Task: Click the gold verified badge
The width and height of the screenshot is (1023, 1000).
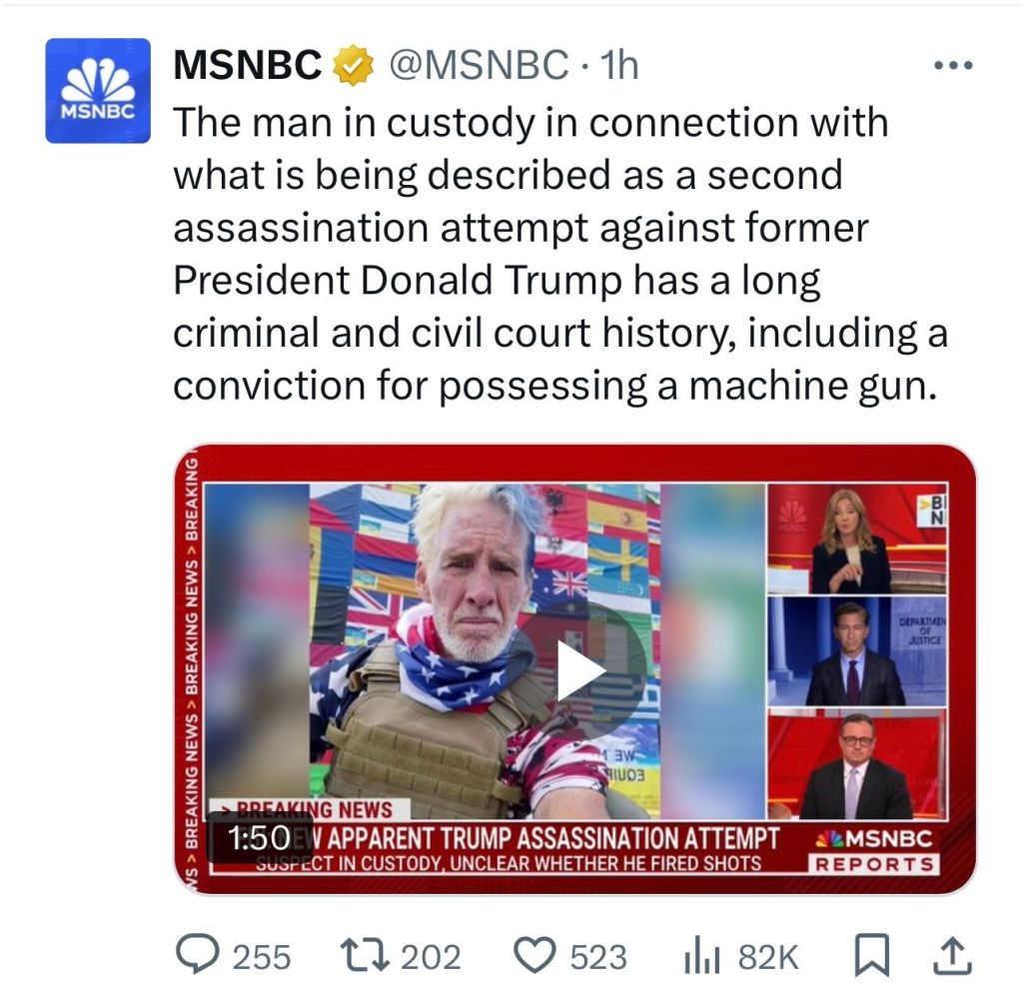Action: [x=353, y=66]
